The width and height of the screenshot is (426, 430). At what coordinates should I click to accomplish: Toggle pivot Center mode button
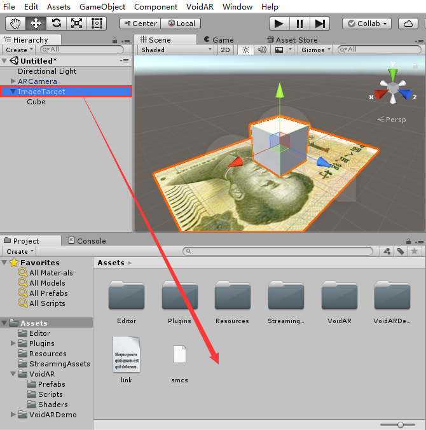(141, 24)
